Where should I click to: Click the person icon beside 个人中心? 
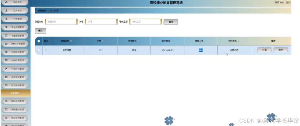[x=6, y=11]
